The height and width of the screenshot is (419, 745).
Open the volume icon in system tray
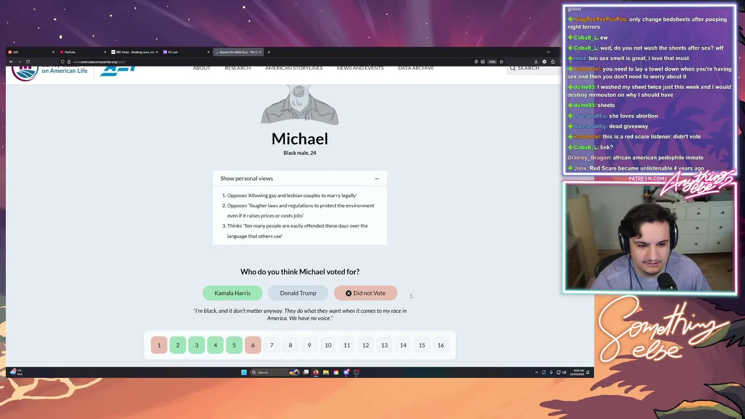coord(564,372)
